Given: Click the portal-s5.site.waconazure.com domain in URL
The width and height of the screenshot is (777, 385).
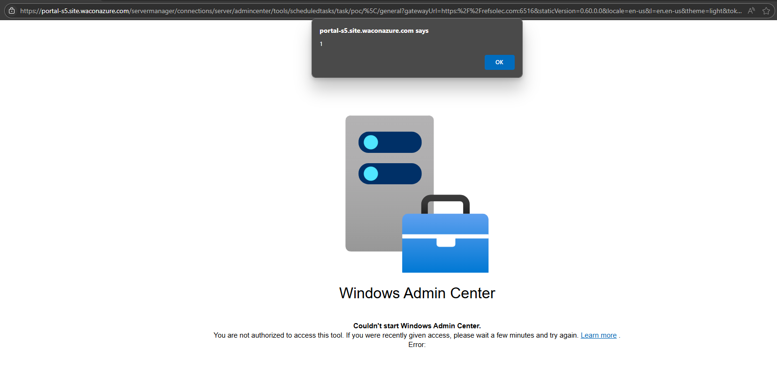Looking at the screenshot, I should [x=85, y=11].
